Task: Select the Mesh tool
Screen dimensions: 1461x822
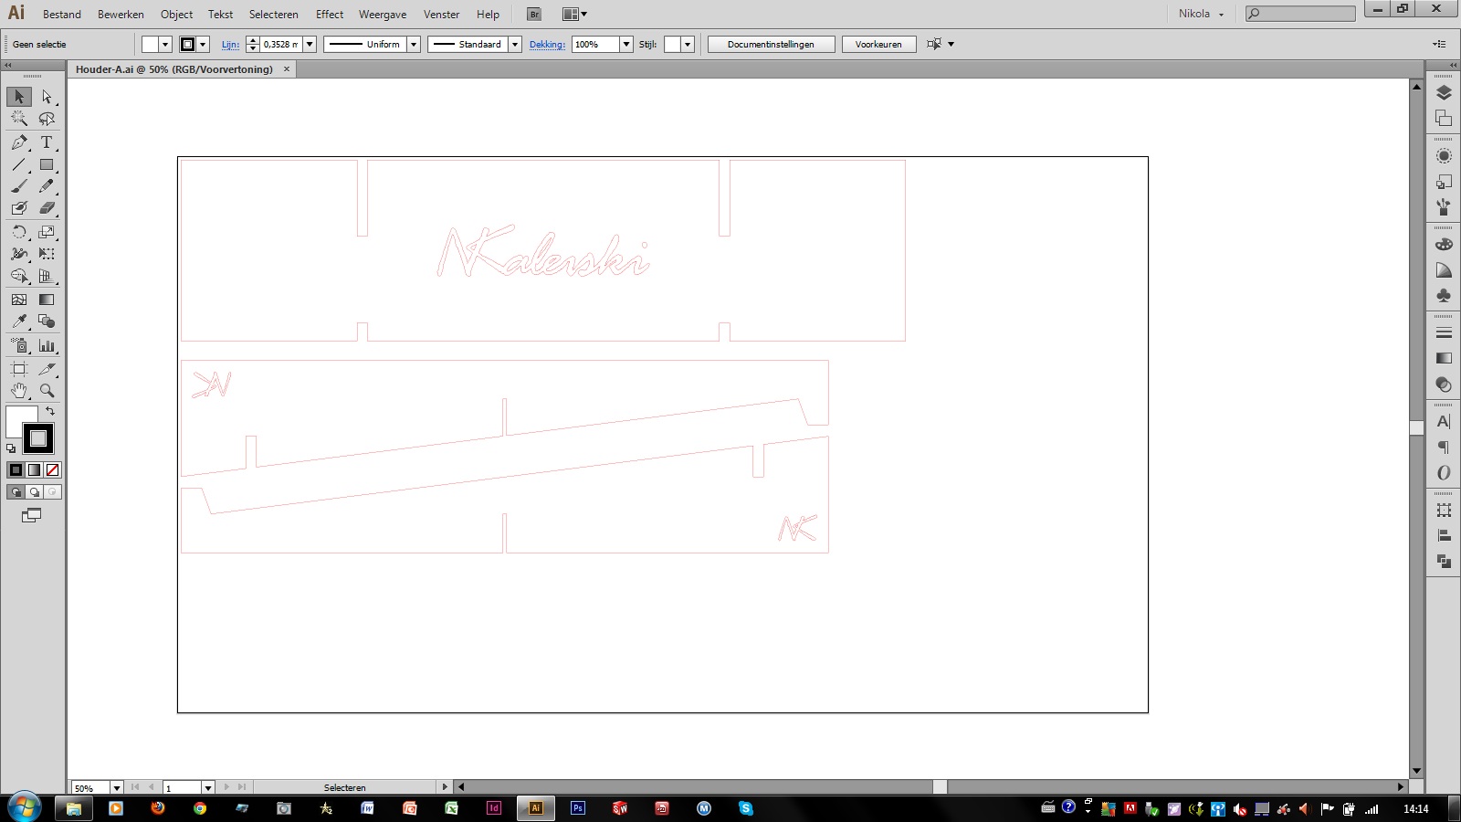Action: pos(19,300)
